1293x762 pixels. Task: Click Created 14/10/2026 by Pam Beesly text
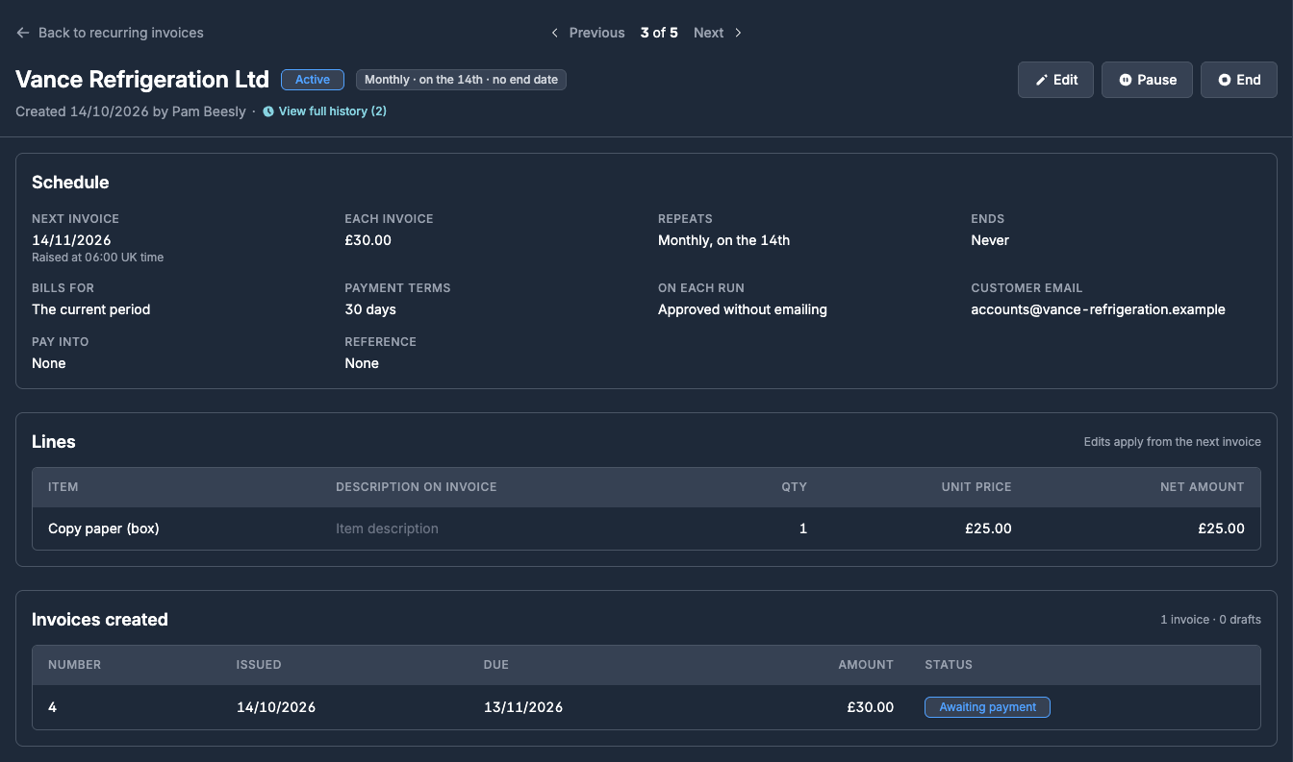131,111
